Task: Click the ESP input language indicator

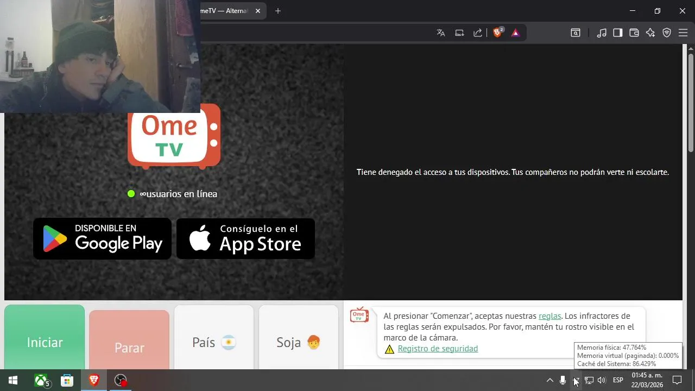Action: click(x=618, y=380)
